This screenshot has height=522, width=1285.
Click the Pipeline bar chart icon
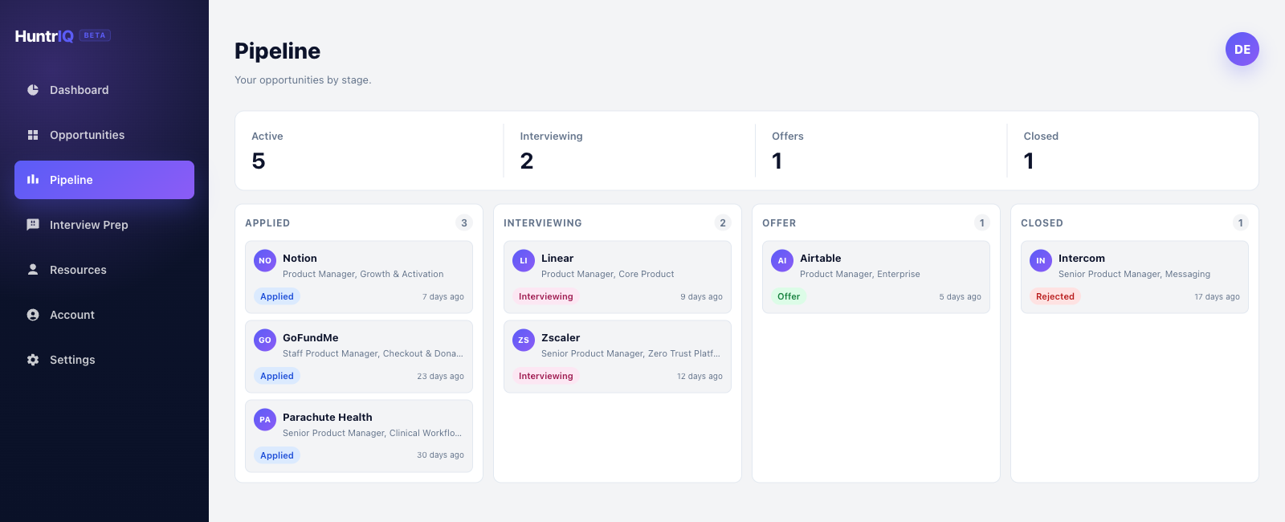33,180
